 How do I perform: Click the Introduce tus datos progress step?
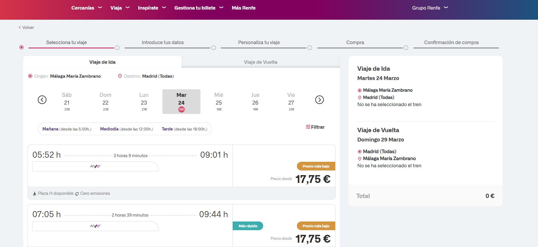coord(163,43)
